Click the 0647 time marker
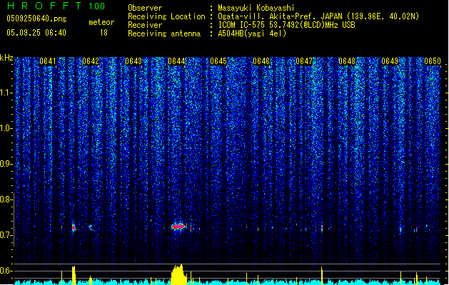 (x=304, y=61)
